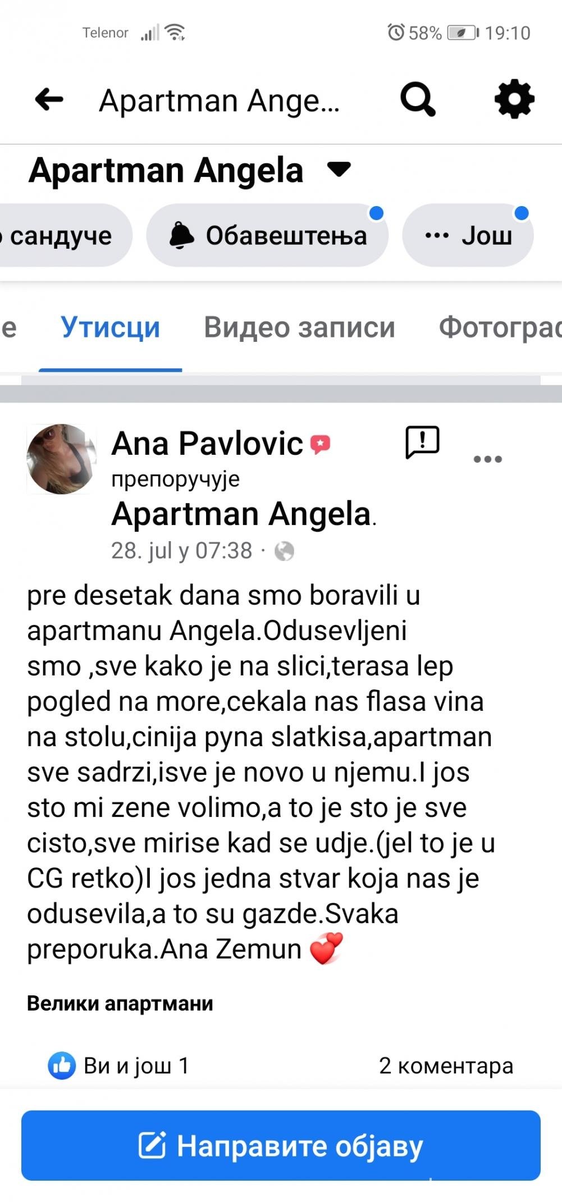Open the 2 коментара comments link

pos(446,1065)
